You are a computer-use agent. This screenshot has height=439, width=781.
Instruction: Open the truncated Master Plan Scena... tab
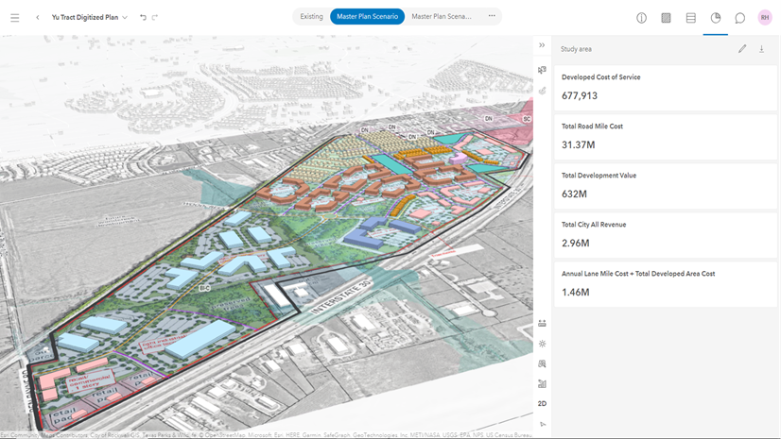[x=442, y=16]
